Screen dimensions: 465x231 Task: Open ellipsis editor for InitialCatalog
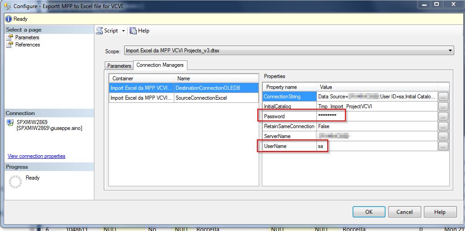443,106
